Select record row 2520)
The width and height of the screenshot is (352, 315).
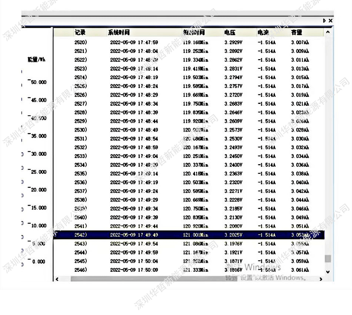[x=189, y=43]
